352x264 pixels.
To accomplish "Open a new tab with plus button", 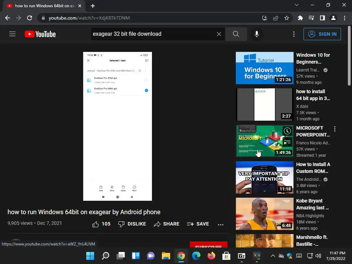I will tap(93, 6).
